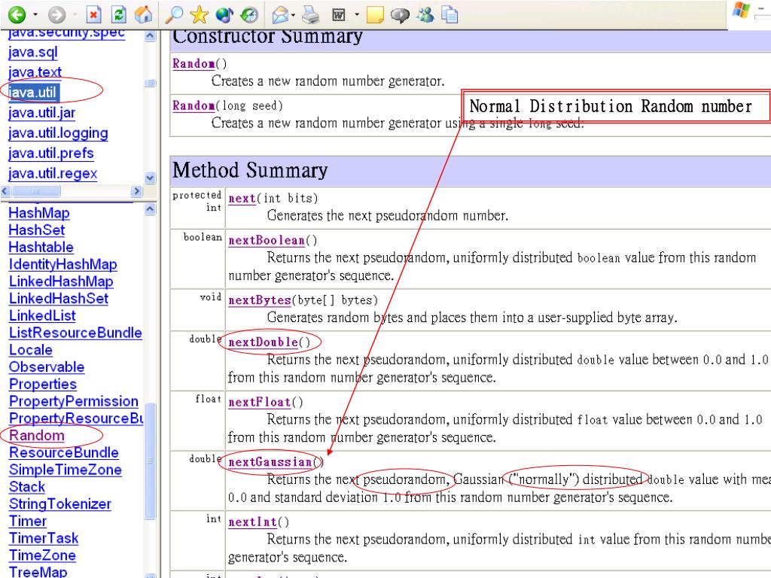Click the Windows flag logo
Image resolution: width=771 pixels, height=578 pixels.
point(741,10)
